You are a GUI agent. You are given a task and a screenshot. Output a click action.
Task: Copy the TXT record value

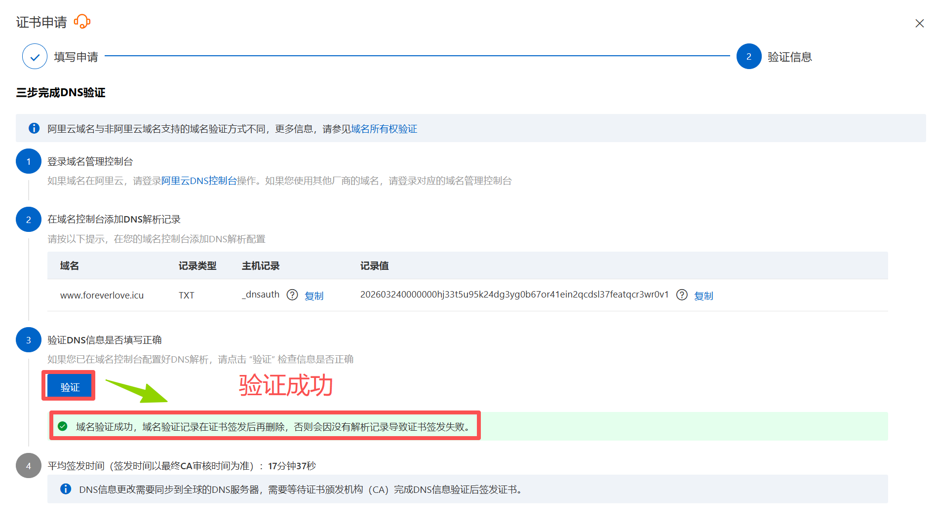pos(703,296)
